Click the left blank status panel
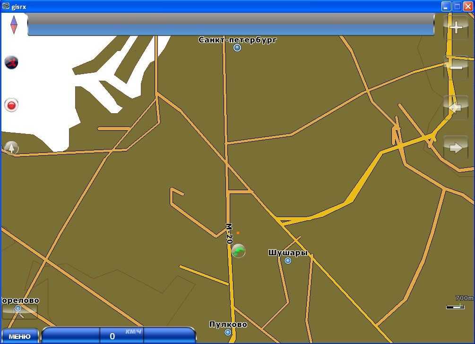This screenshot has height=344, width=475. pos(71,335)
